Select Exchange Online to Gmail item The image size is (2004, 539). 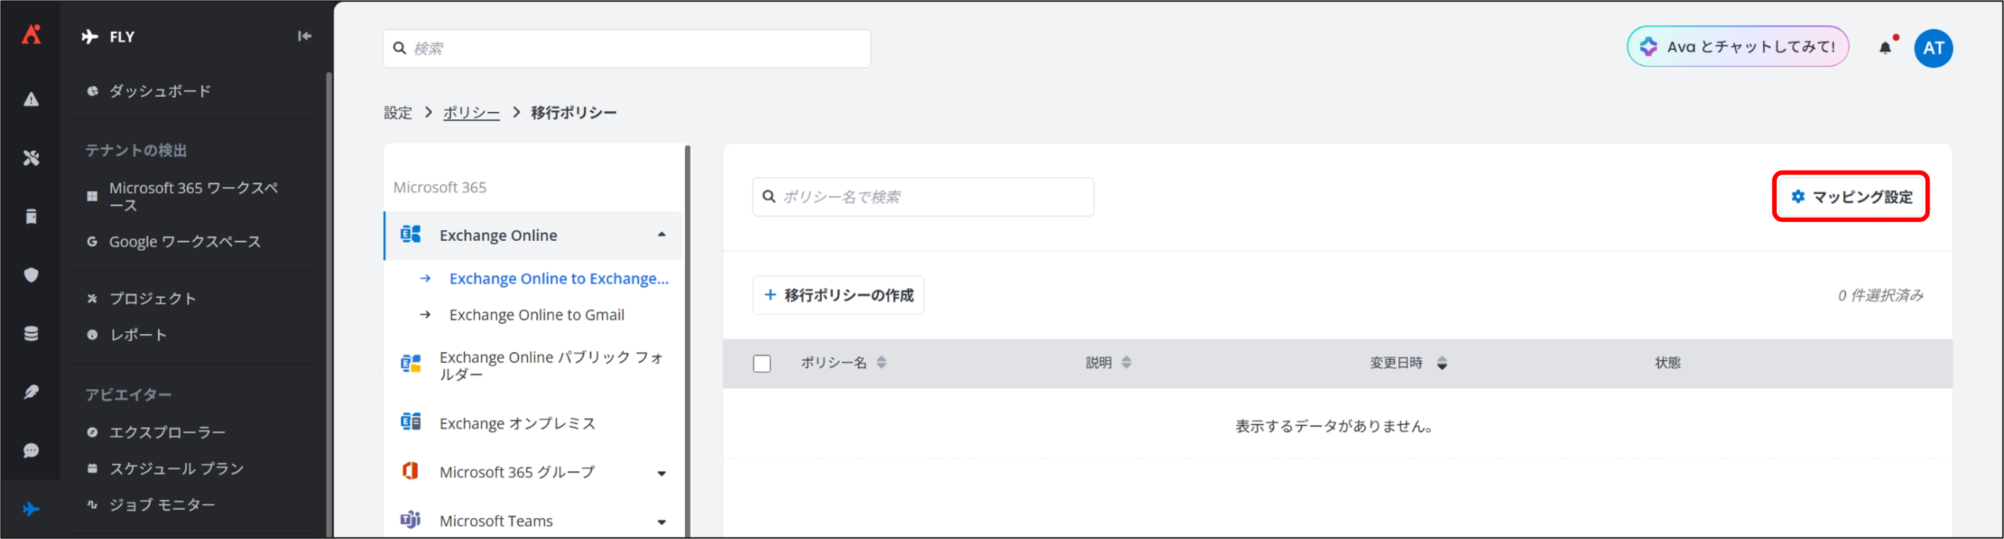[x=536, y=315]
